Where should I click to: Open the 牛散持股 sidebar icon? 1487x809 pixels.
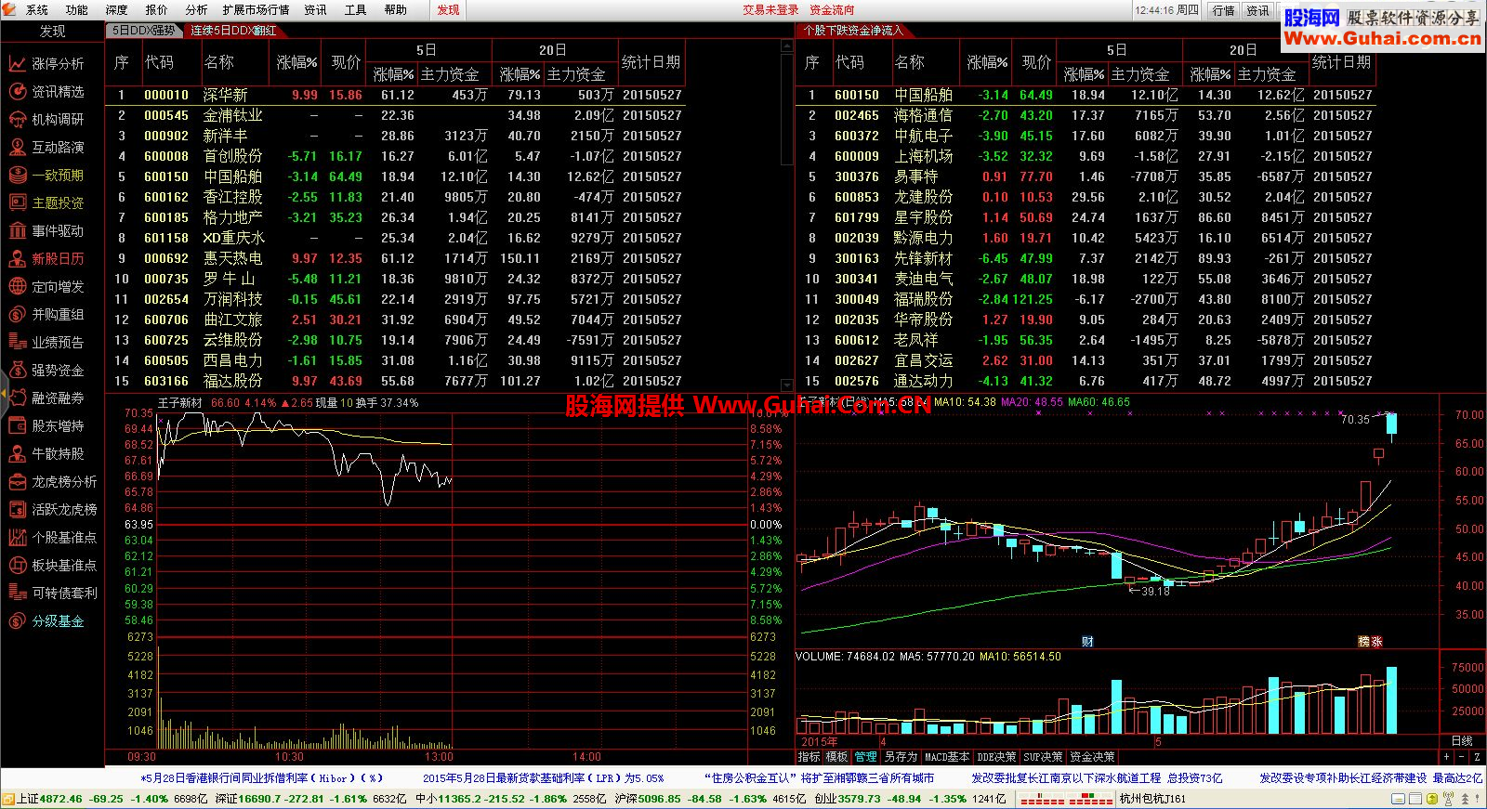(x=17, y=453)
